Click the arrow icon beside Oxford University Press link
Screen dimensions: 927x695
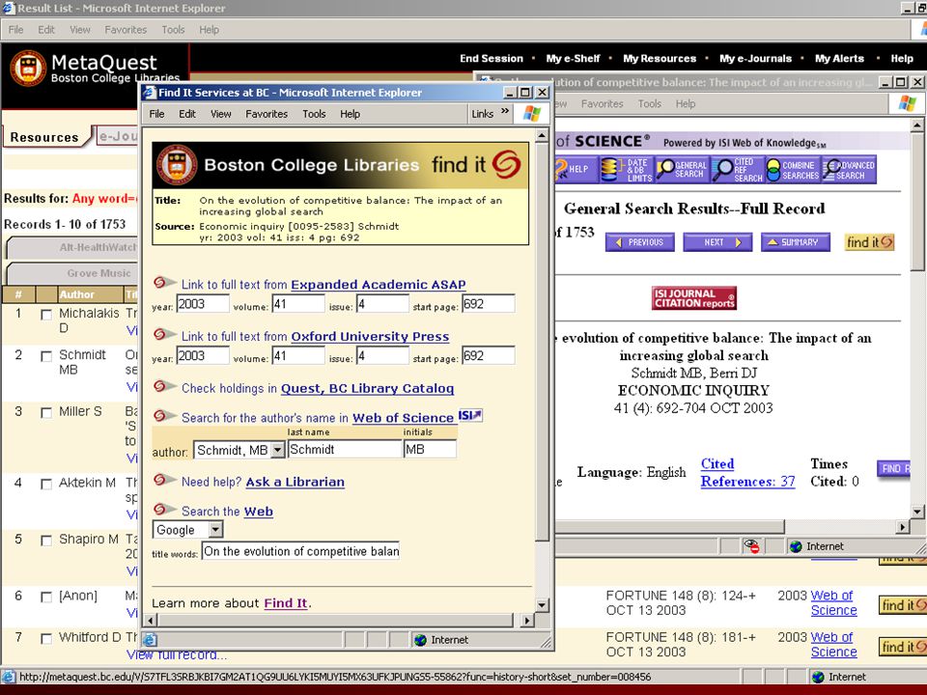[164, 335]
